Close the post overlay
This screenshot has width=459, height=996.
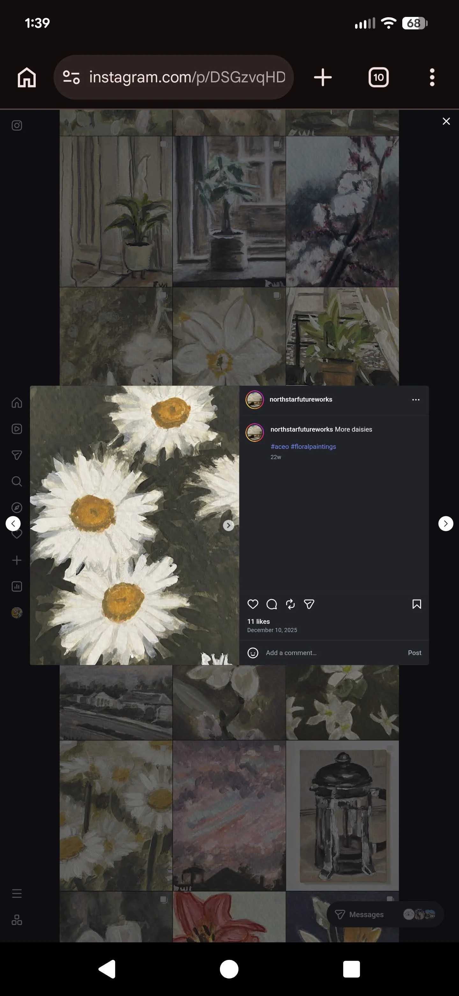point(446,121)
